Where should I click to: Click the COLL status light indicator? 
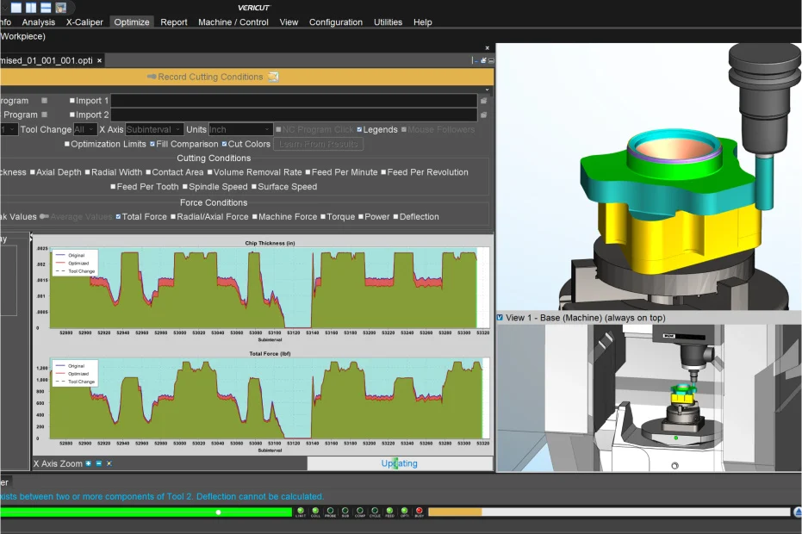pos(315,512)
